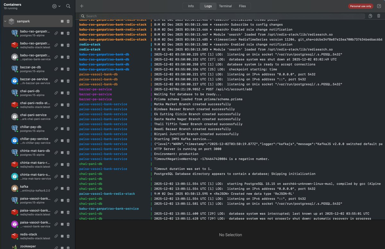The image size is (385, 249).
Task: Click log line 'Waiting for database to be ready...'
Action: 188,94
